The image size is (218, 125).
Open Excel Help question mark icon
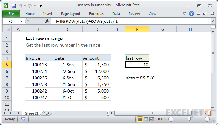coord(192,13)
